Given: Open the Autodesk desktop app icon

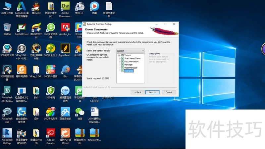Looking at the screenshot, I should 22,7.
